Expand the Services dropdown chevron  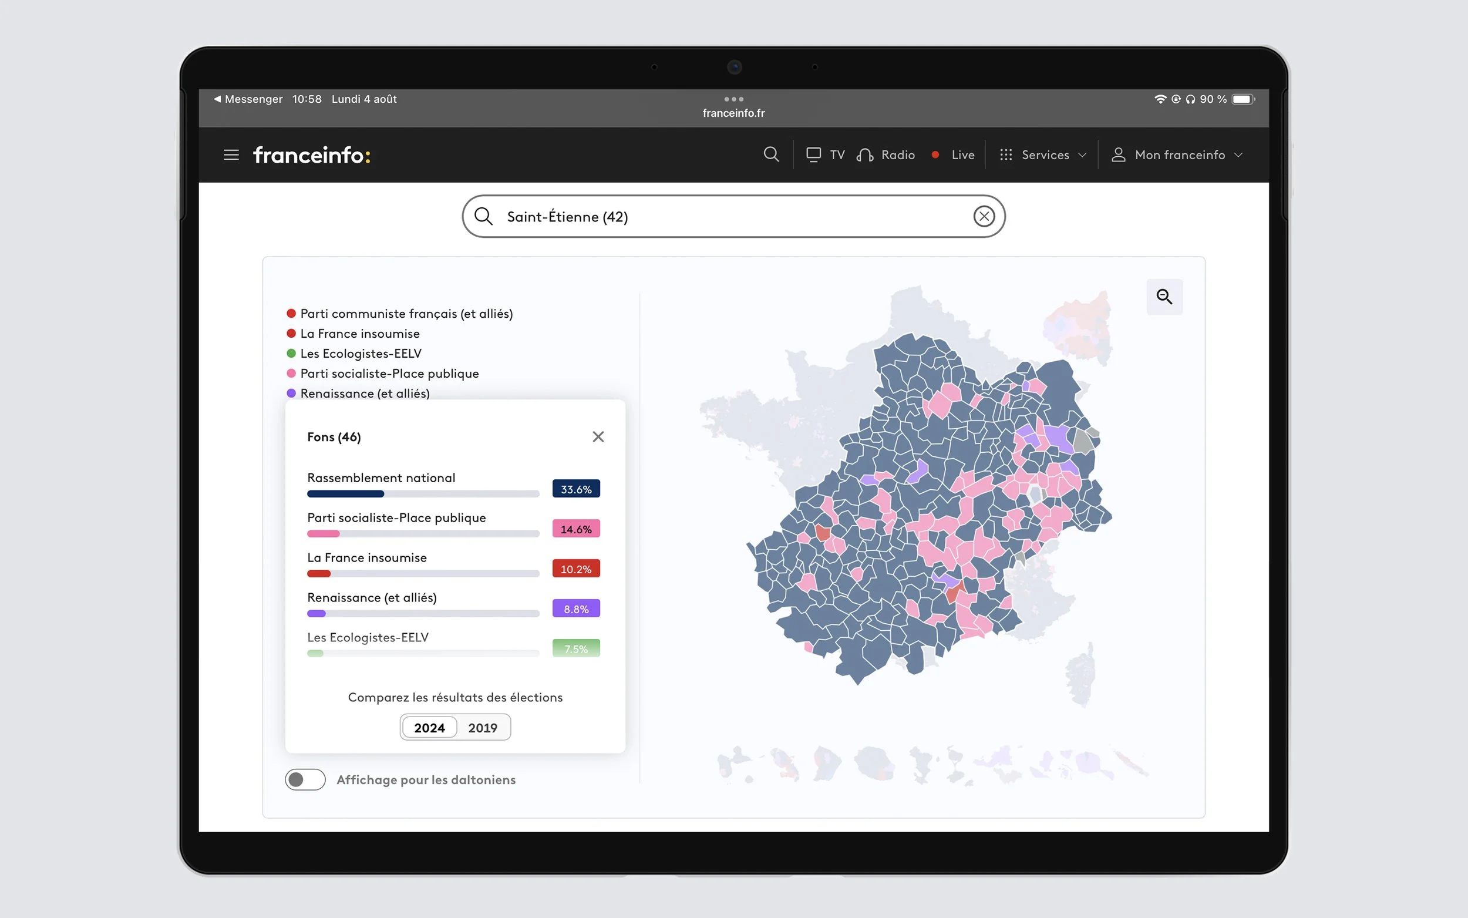pos(1082,155)
